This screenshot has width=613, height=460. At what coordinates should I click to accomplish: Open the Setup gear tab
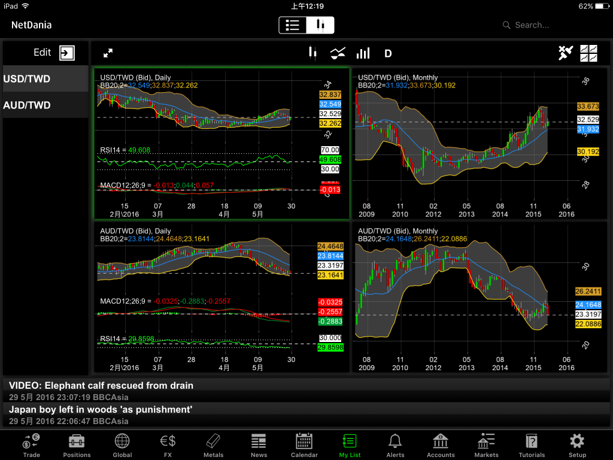pyautogui.click(x=577, y=446)
